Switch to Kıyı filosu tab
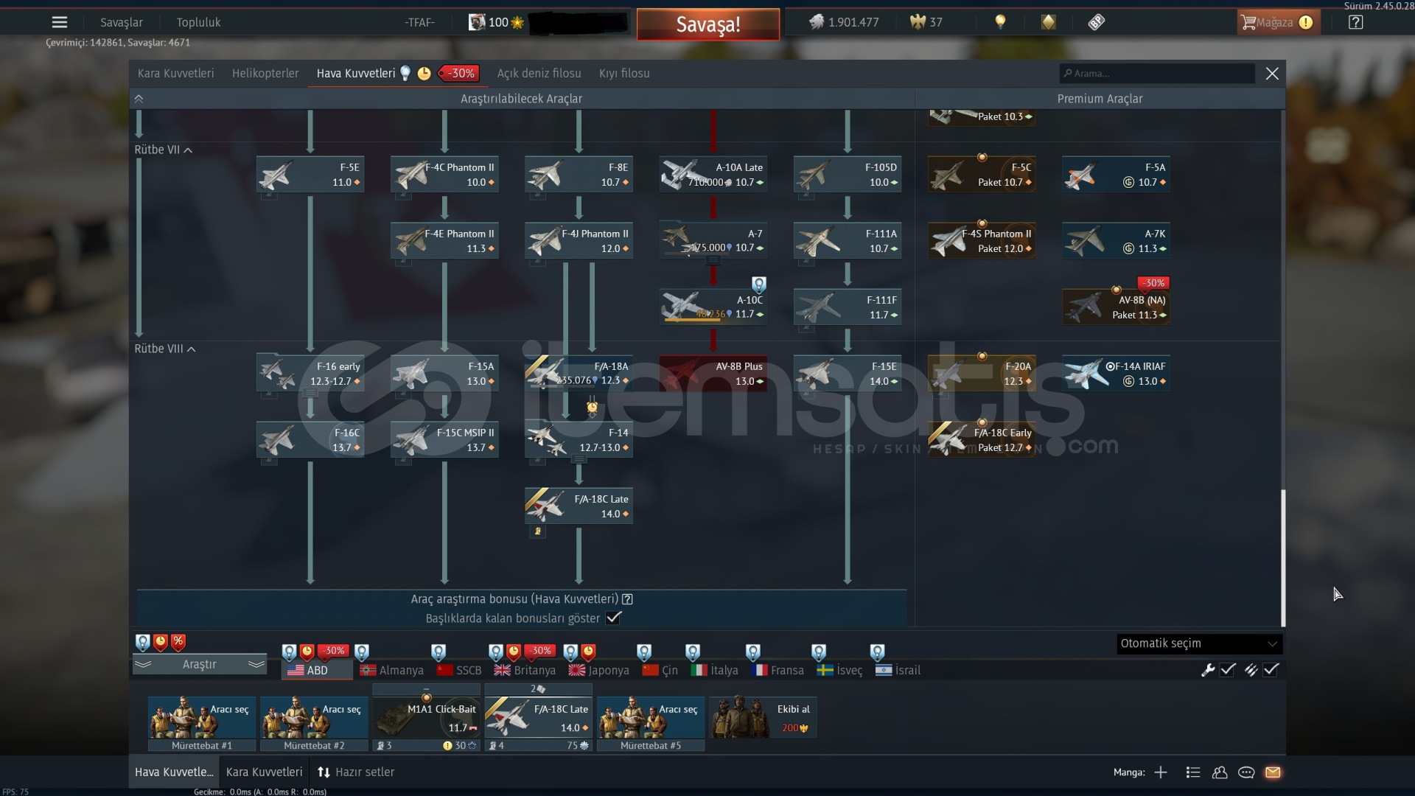This screenshot has height=796, width=1415. tap(624, 73)
